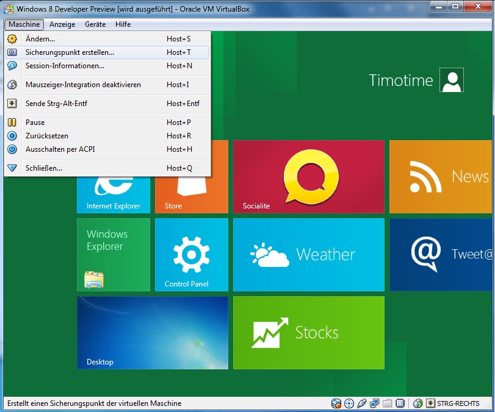Click the yellow pause icon in the menu
The image size is (495, 412).
coord(12,123)
